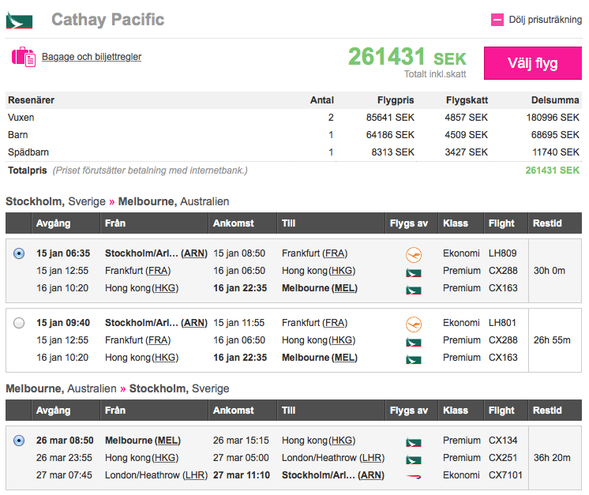589x495 pixels.
Task: Click Cathay logo on flight CX134 row
Action: coord(413,441)
